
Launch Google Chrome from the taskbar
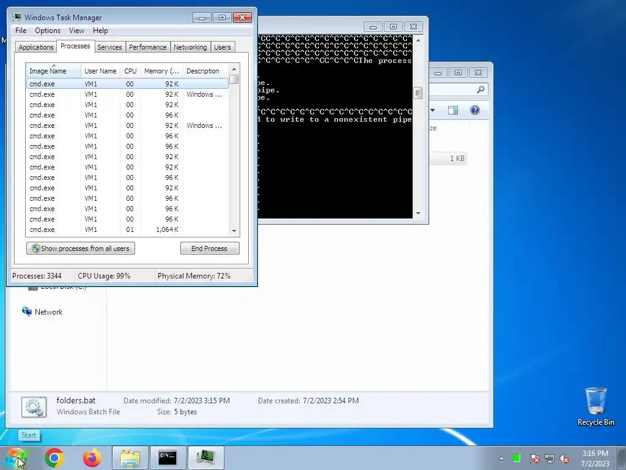(54, 458)
